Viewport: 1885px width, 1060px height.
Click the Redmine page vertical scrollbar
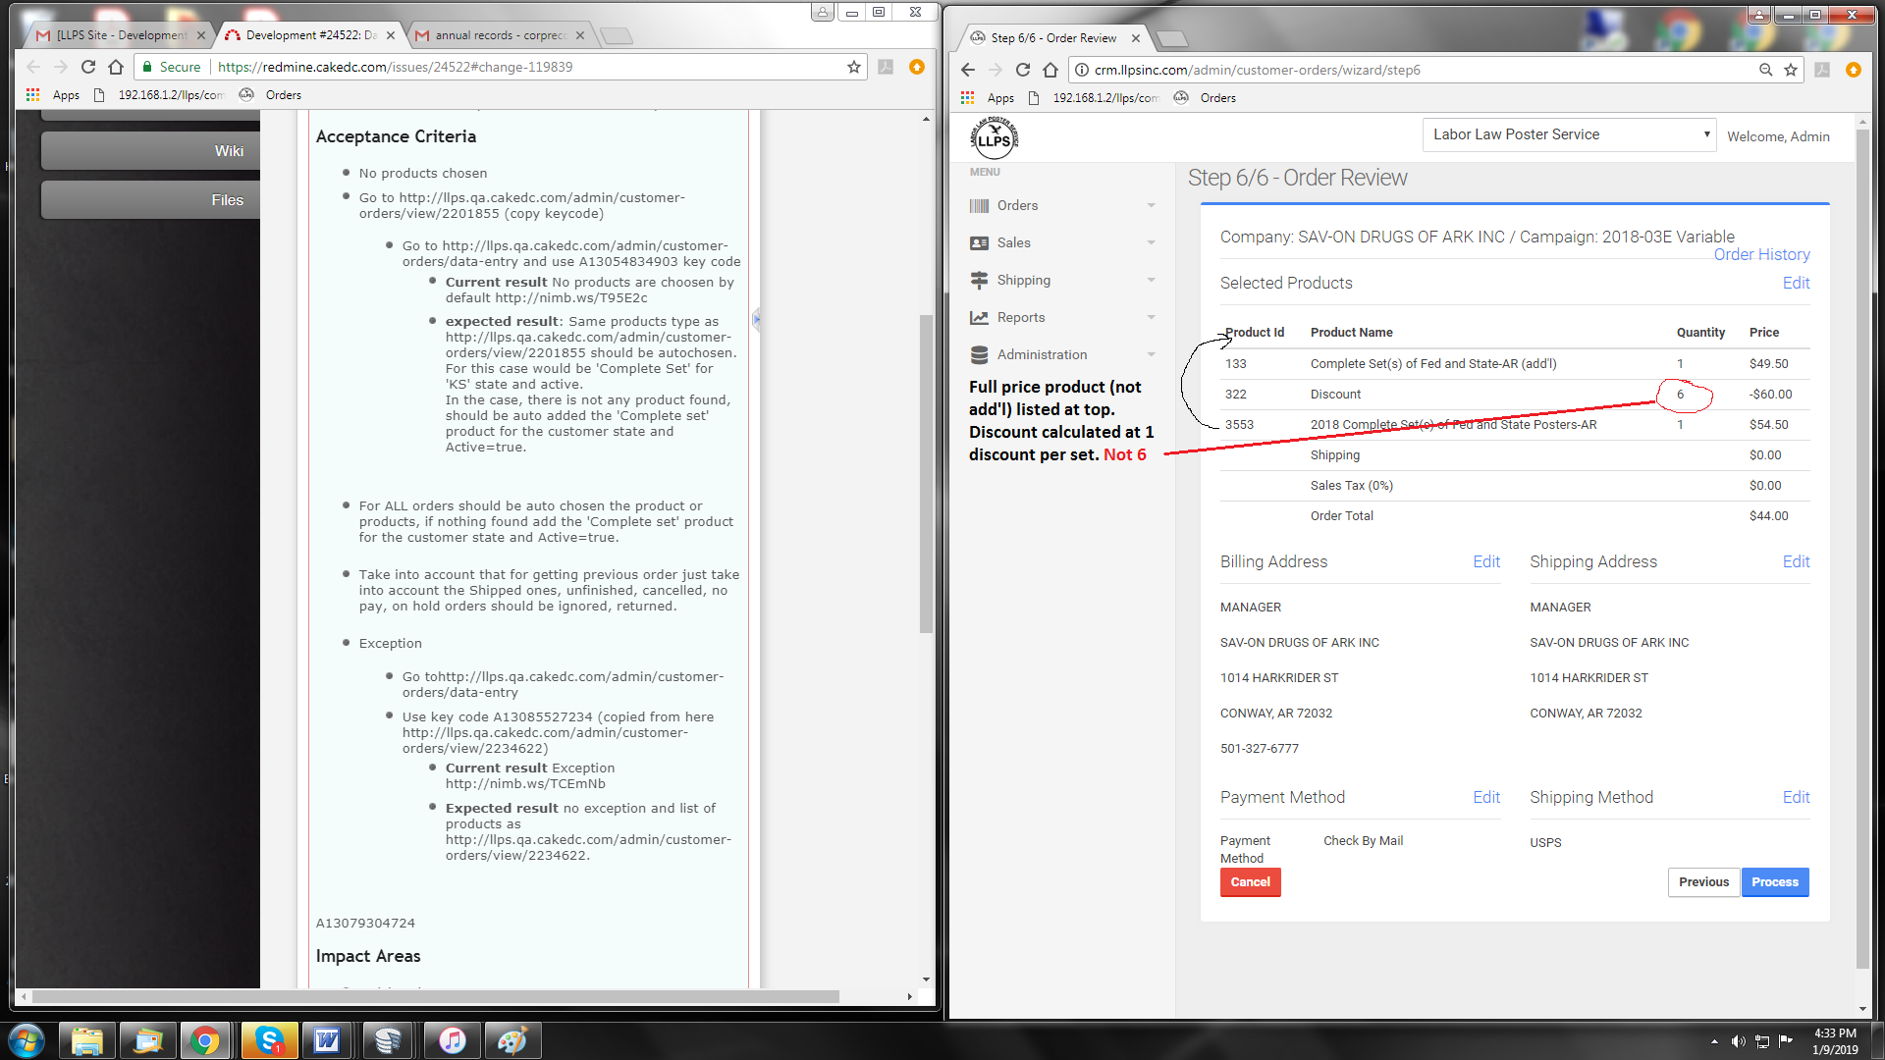[925, 471]
